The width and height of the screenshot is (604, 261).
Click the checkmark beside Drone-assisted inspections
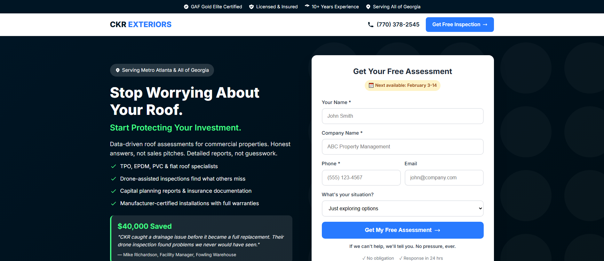[x=113, y=179]
